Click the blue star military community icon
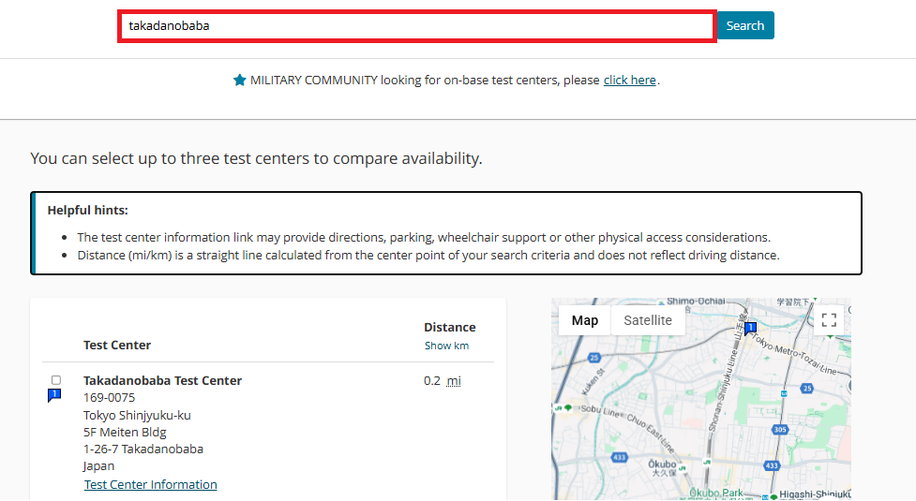Image resolution: width=916 pixels, height=501 pixels. pos(239,81)
